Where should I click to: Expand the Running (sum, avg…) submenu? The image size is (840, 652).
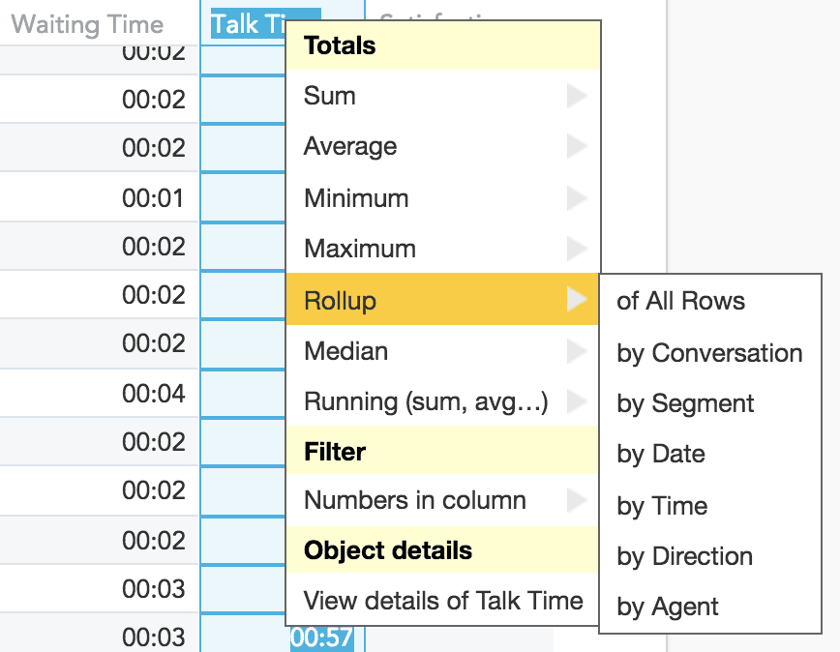tap(576, 401)
